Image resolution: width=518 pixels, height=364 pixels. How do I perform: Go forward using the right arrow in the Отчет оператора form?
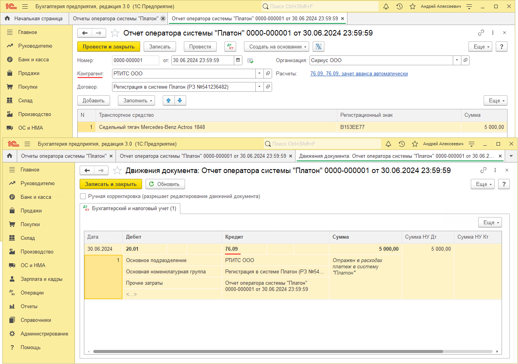tap(99, 33)
